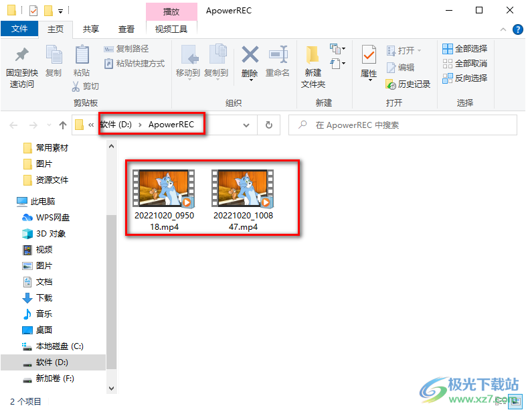Open 新加卷 (F:) drive in sidebar
This screenshot has width=526, height=410.
48,379
